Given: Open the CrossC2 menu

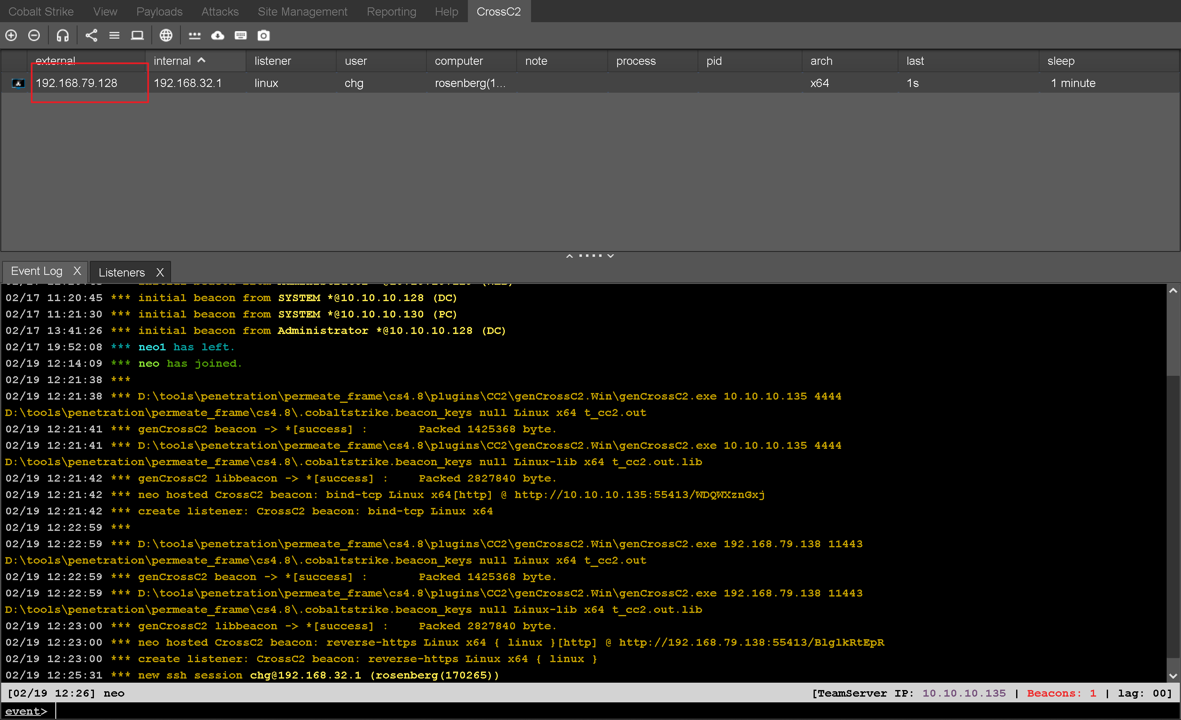Looking at the screenshot, I should [499, 11].
